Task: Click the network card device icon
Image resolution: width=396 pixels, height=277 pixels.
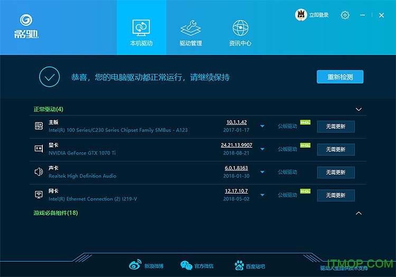Action: coord(39,195)
